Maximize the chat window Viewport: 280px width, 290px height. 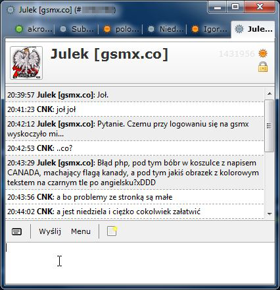click(235, 7)
